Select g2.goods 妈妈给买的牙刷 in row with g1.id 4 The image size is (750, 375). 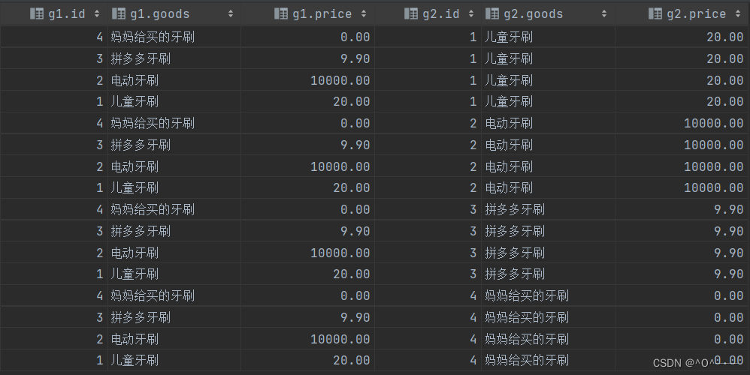(x=527, y=295)
